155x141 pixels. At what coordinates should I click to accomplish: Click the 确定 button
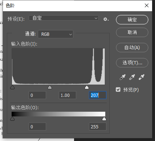pos(132,20)
